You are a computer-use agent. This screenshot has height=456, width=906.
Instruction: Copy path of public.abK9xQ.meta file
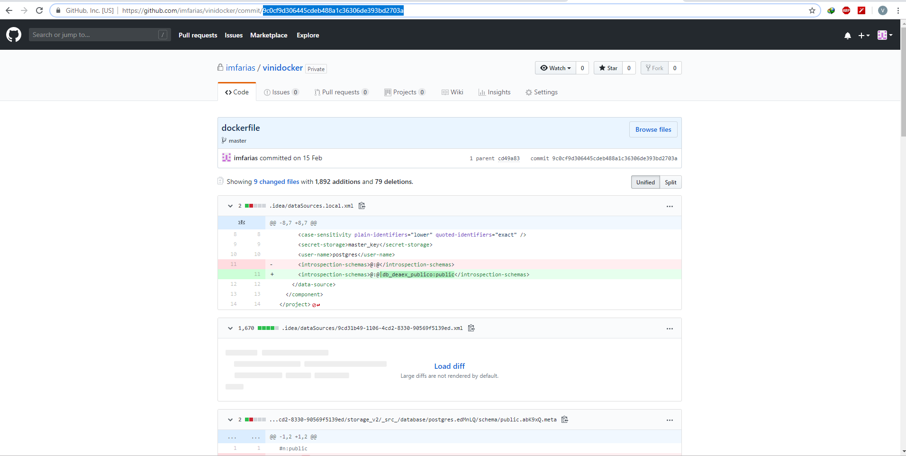pyautogui.click(x=565, y=420)
